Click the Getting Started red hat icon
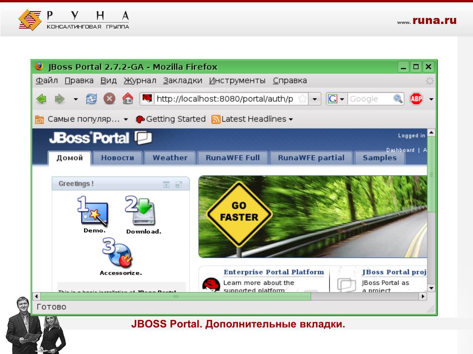Image resolution: width=473 pixels, height=354 pixels. click(x=140, y=119)
